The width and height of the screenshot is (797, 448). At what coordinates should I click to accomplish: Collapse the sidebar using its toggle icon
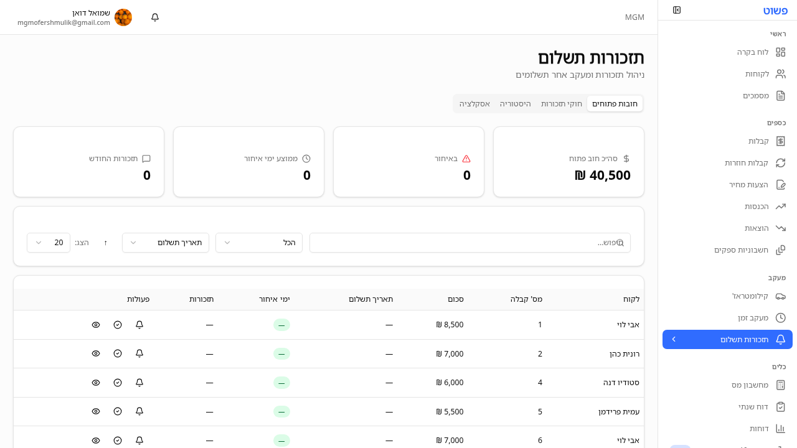coord(677,10)
